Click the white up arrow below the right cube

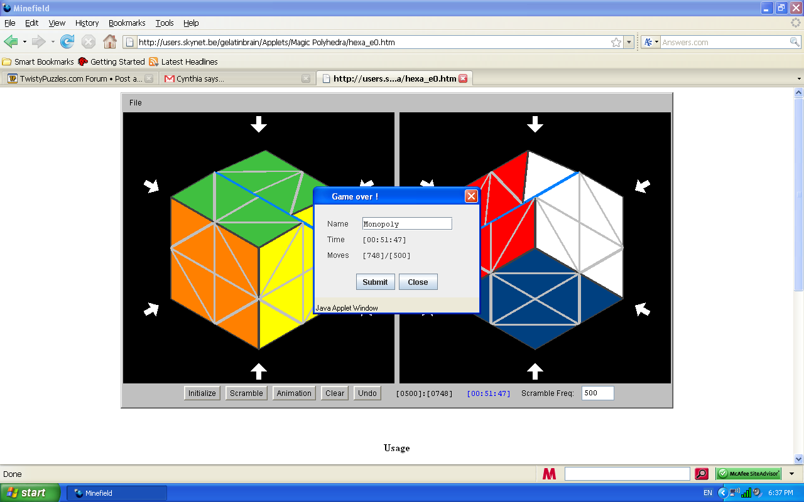(x=535, y=371)
